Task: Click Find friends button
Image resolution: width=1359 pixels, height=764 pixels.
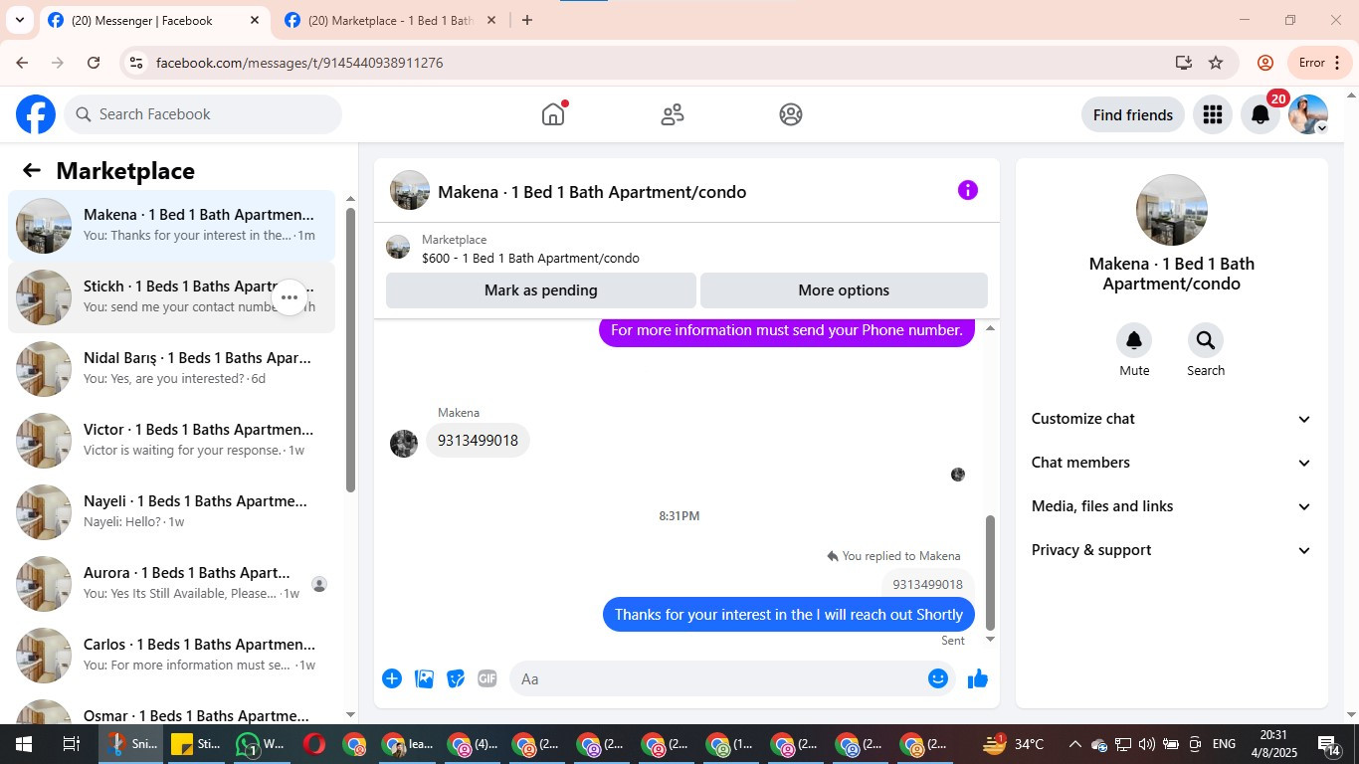Action: point(1133,114)
